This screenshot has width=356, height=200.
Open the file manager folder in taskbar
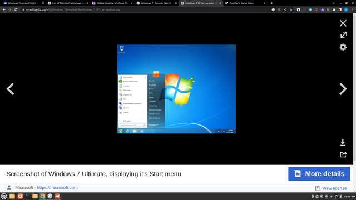[x=35, y=196]
